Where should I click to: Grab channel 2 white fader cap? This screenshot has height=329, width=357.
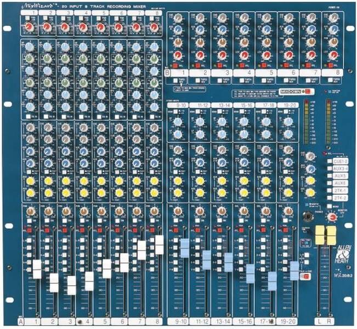(x=54, y=283)
